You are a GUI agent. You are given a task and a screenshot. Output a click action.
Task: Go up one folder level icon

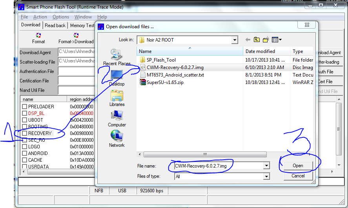pos(257,40)
